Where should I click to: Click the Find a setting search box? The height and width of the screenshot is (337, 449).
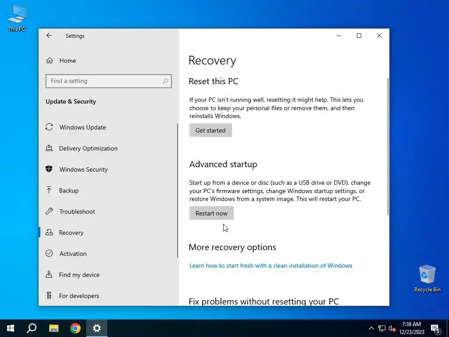pyautogui.click(x=109, y=81)
